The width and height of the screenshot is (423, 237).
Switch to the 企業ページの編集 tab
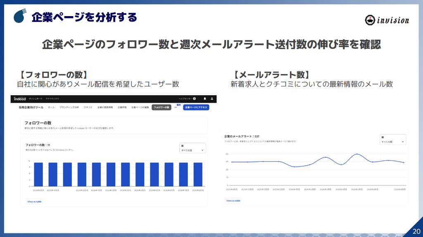(x=140, y=108)
